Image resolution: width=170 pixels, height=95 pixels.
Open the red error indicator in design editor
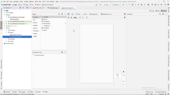125,14
